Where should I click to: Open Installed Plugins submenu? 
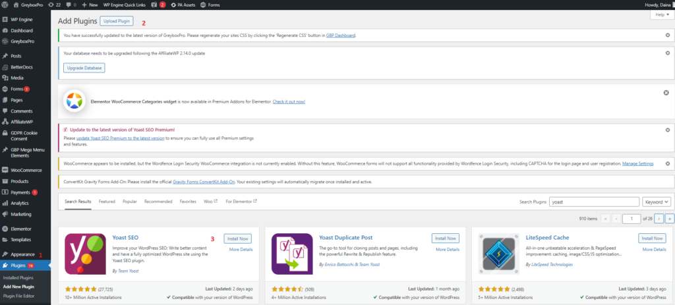[x=18, y=278]
